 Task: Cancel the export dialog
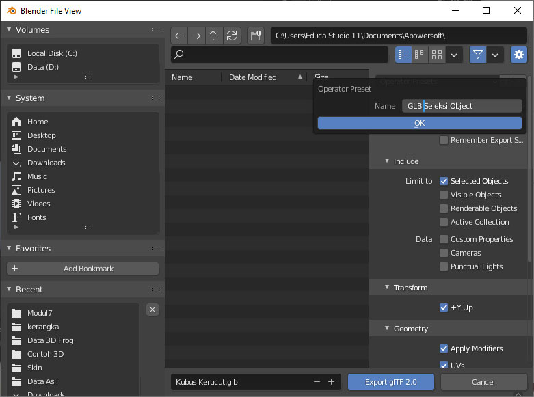pos(483,382)
